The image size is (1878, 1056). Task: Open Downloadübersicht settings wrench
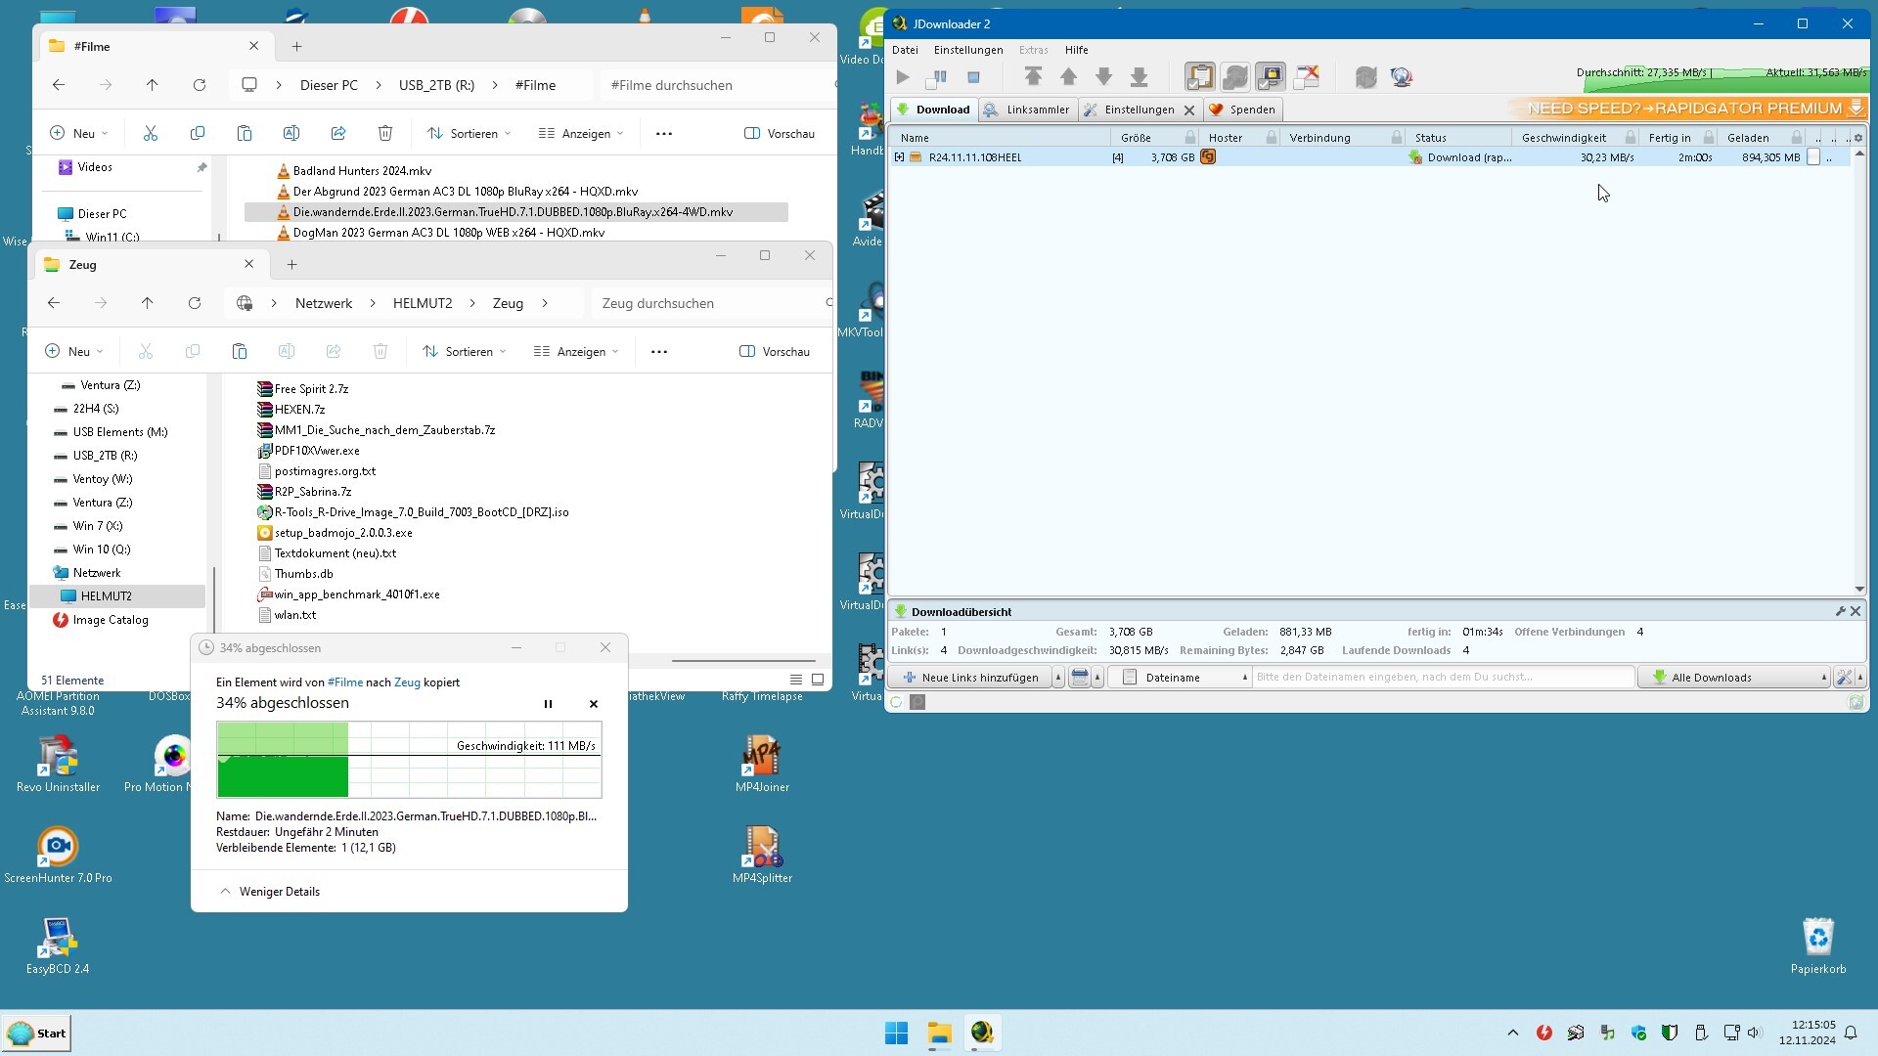point(1840,611)
